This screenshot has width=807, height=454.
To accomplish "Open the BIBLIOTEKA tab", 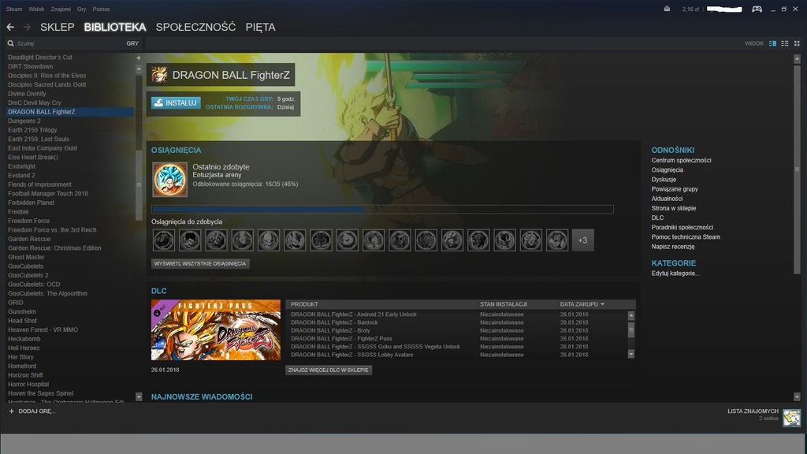I will coord(115,27).
